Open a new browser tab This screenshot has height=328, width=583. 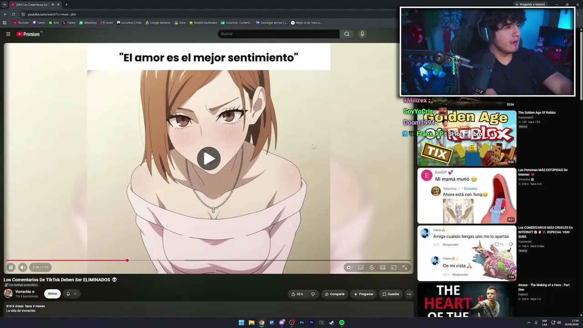tap(66, 5)
